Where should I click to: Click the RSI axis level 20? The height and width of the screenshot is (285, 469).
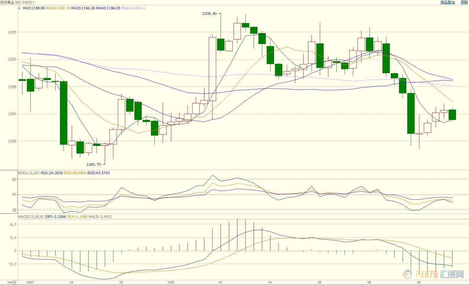click(14, 210)
